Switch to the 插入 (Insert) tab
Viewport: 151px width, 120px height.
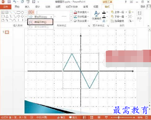(27, 7)
